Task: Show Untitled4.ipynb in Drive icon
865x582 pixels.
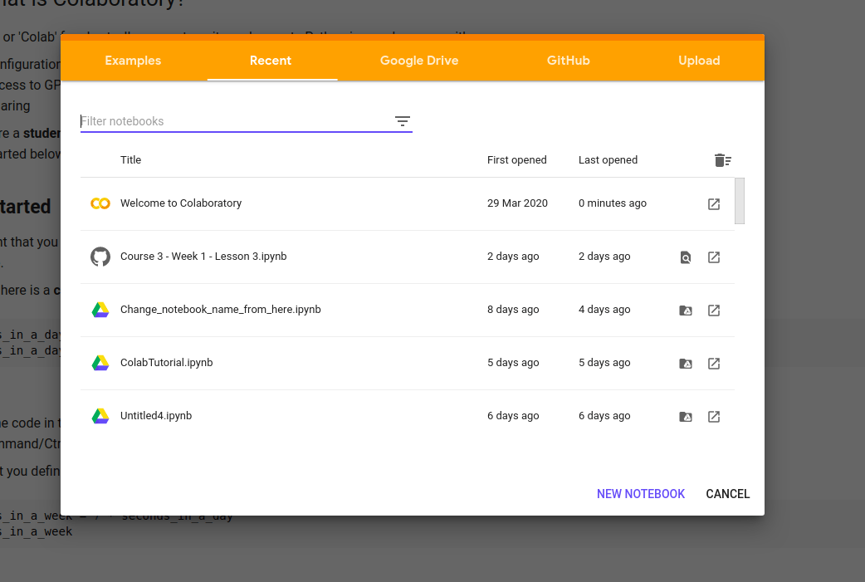Action: (685, 417)
